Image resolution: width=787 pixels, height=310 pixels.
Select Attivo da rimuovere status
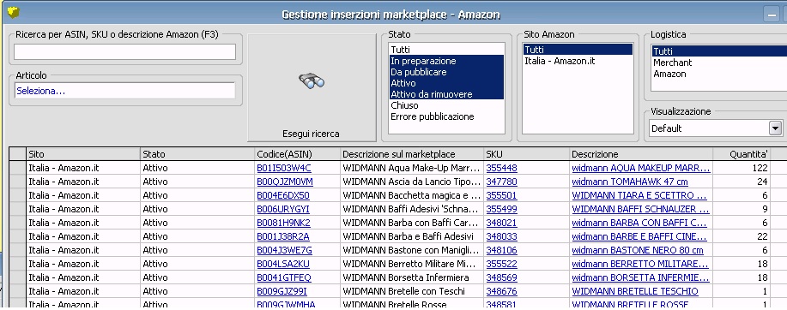point(446,93)
